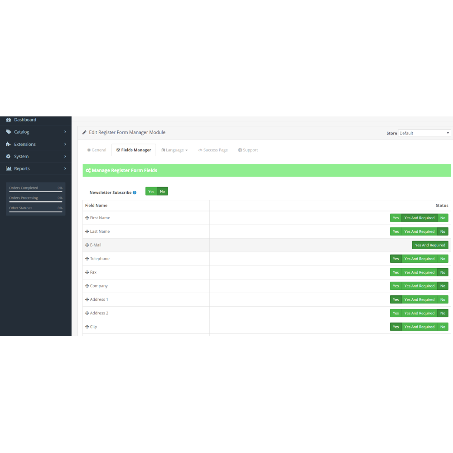
Task: Open the Success Page tab
Action: (x=212, y=149)
